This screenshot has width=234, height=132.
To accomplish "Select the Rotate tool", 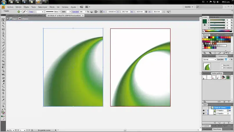I will coord(3,58).
